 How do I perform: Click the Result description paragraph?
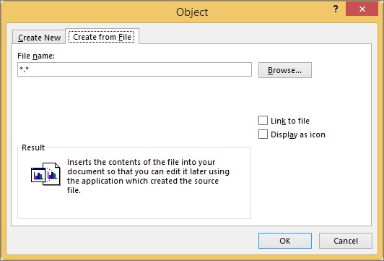[x=148, y=176]
